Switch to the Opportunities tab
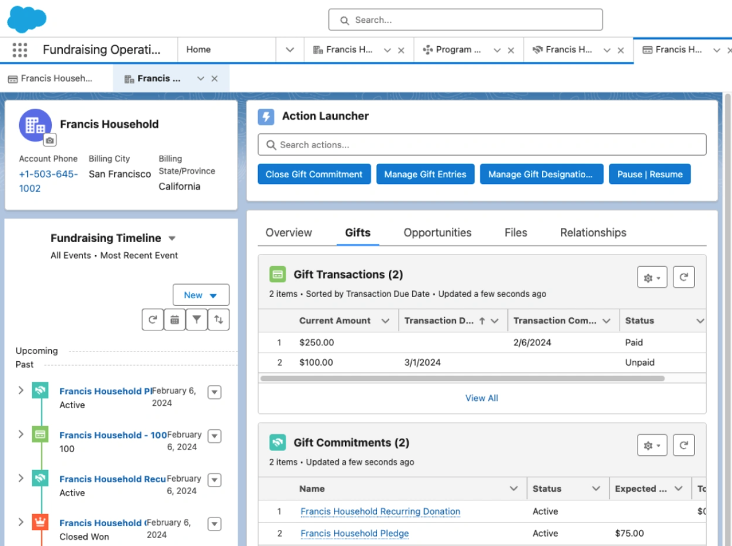The height and width of the screenshot is (546, 732). coord(438,233)
